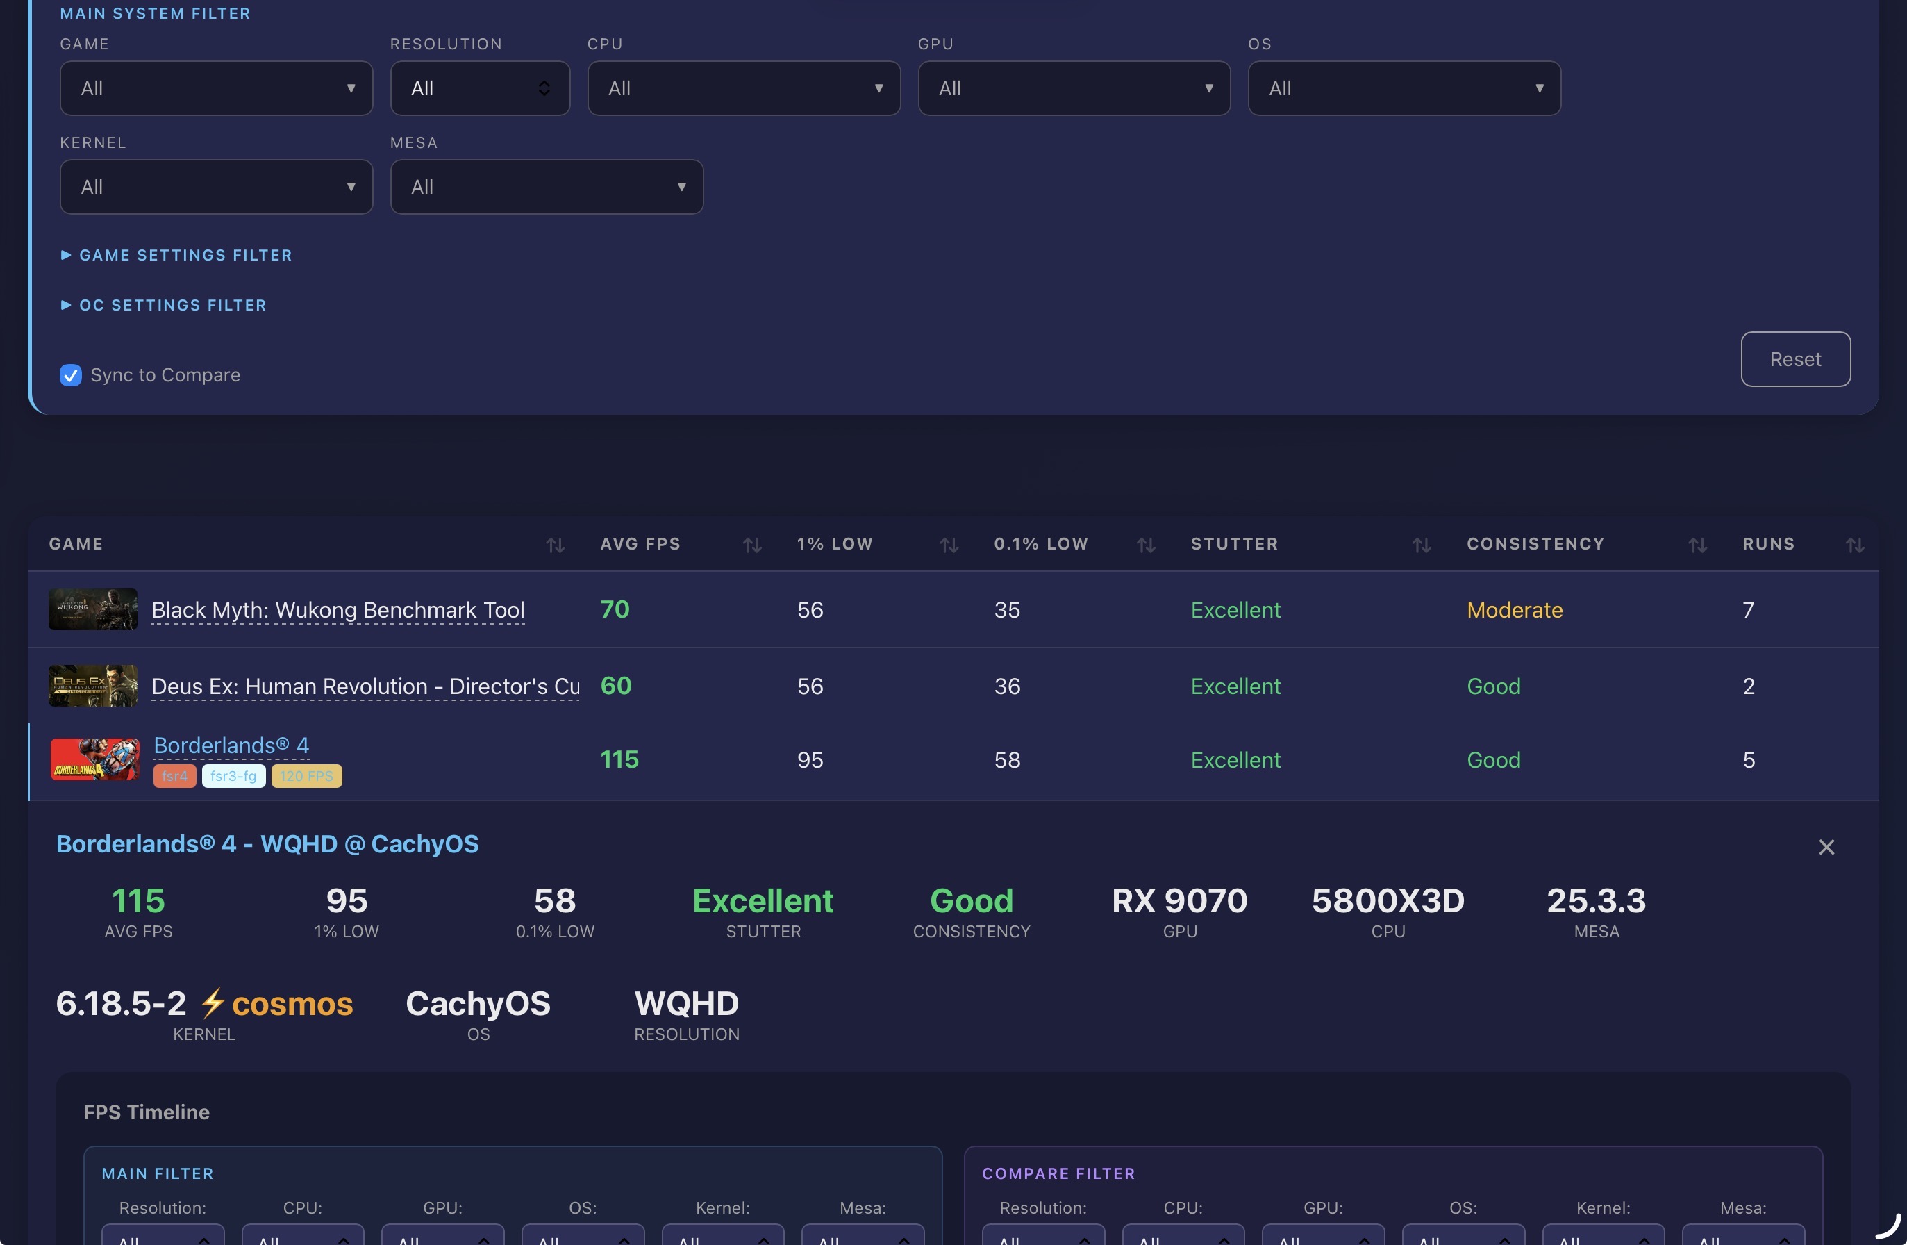Viewport: 1907px width, 1245px height.
Task: Click the fsr3-fg tag badge
Action: click(x=233, y=776)
